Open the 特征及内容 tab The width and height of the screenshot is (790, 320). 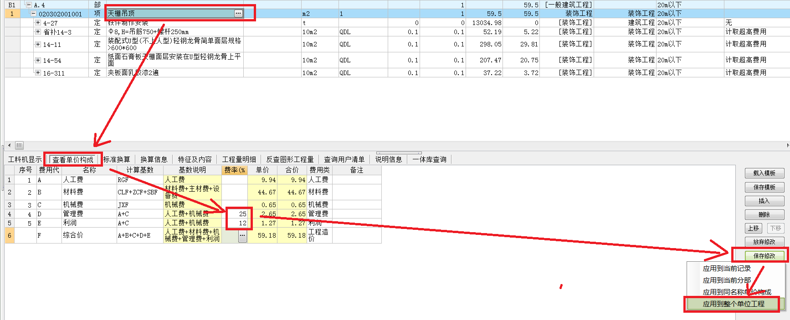click(195, 159)
